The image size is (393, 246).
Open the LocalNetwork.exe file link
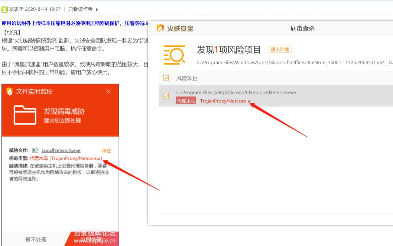coord(61,150)
